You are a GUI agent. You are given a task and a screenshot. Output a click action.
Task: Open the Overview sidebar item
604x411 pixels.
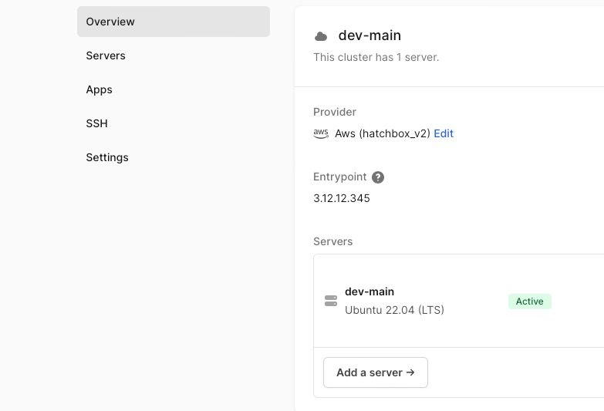(x=174, y=22)
